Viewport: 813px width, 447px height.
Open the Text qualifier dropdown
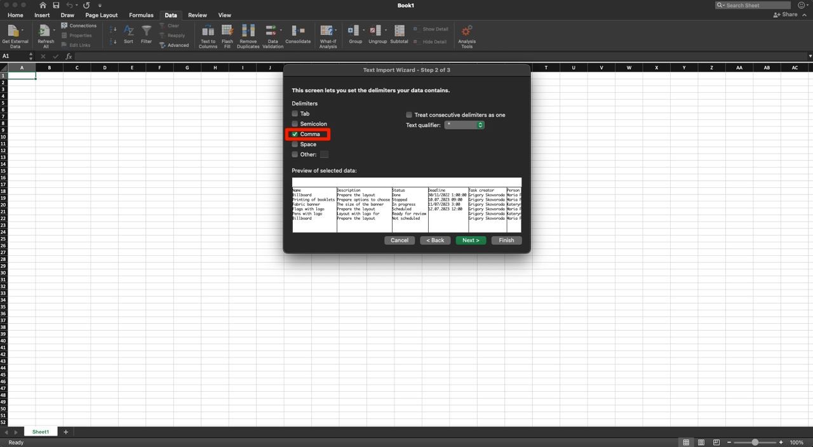click(x=464, y=125)
